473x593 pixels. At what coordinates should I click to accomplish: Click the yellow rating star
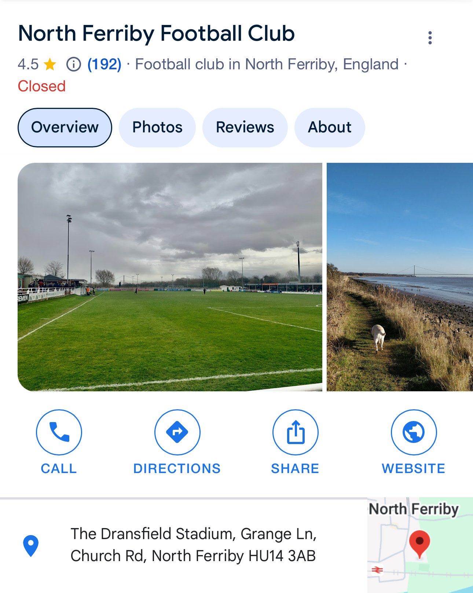click(x=50, y=65)
